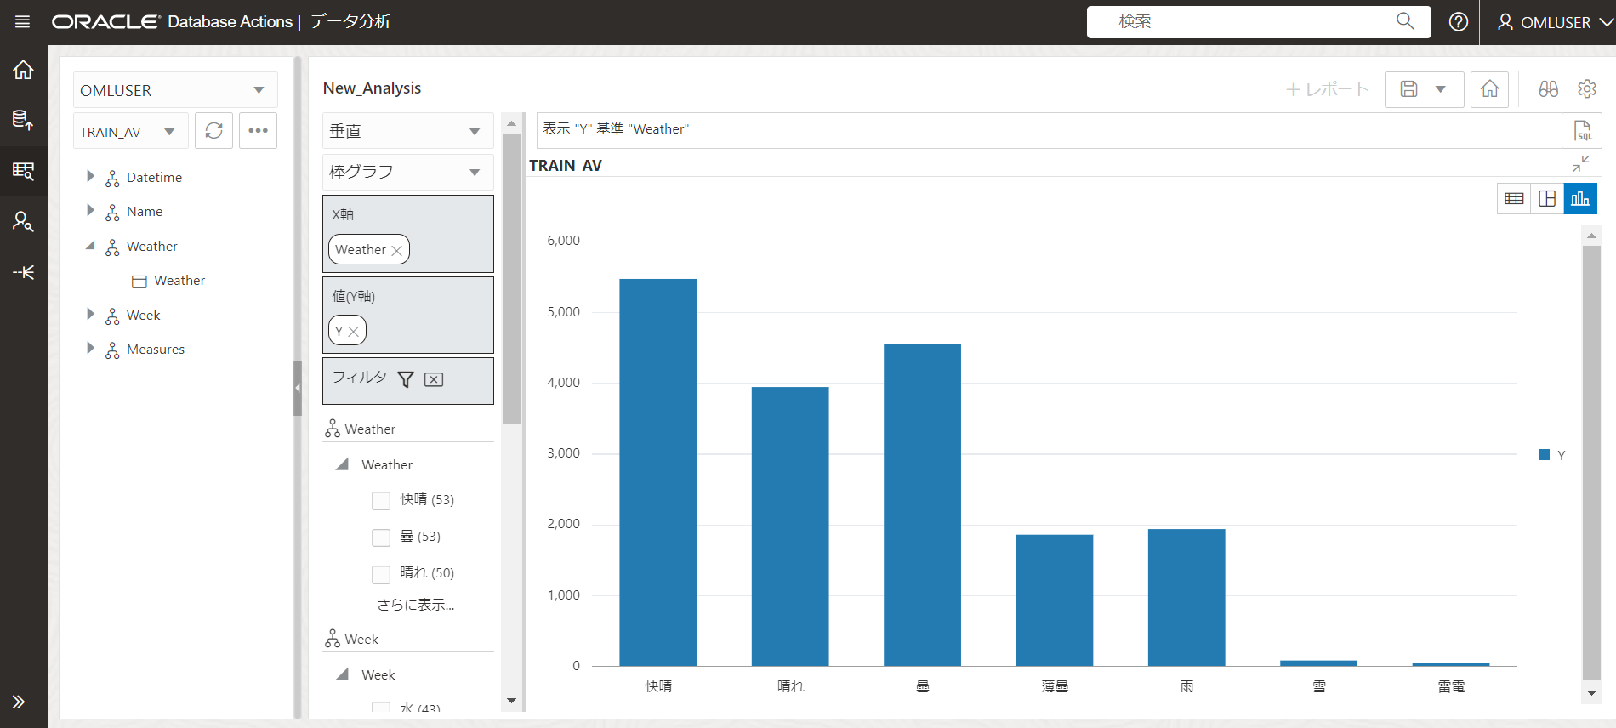Show the SQL for the query
The image size is (1616, 728).
pyautogui.click(x=1583, y=131)
